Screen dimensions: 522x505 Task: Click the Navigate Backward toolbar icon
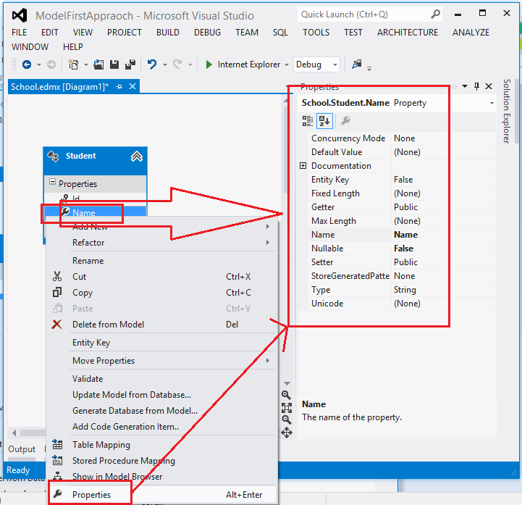pyautogui.click(x=27, y=64)
